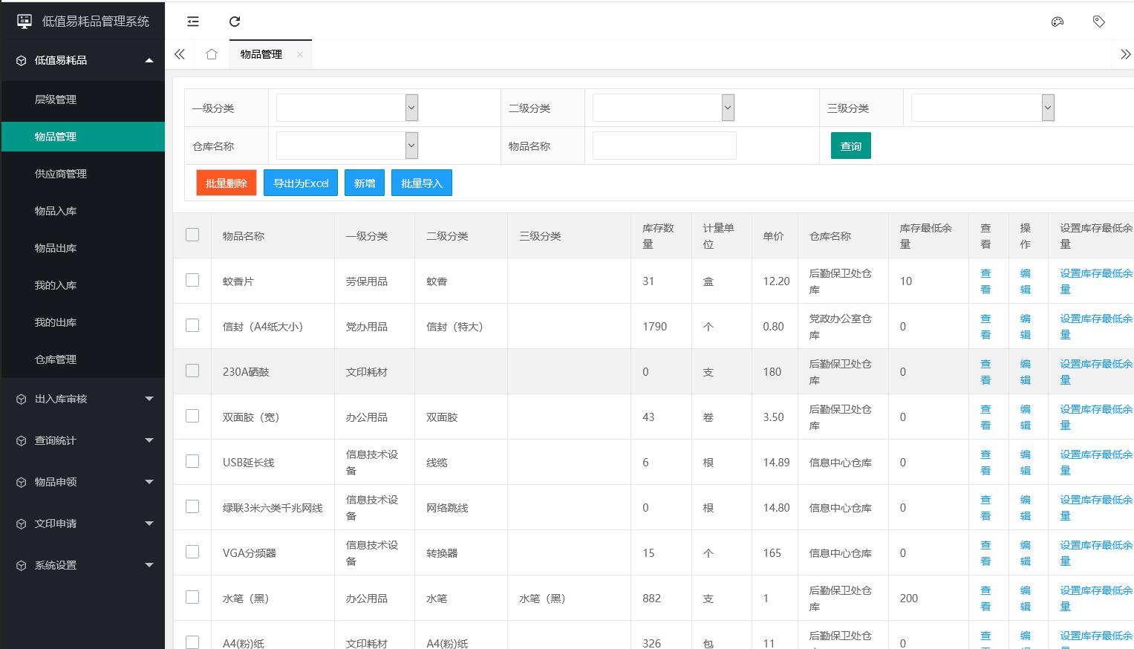The width and height of the screenshot is (1134, 649).
Task: Select the checkbox for USB延长线
Action: [x=192, y=461]
